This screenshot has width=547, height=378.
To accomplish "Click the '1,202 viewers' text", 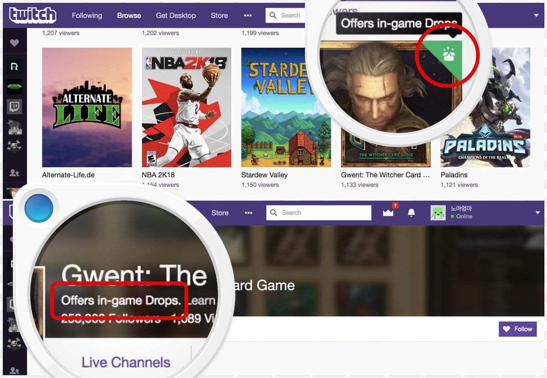I will point(160,33).
